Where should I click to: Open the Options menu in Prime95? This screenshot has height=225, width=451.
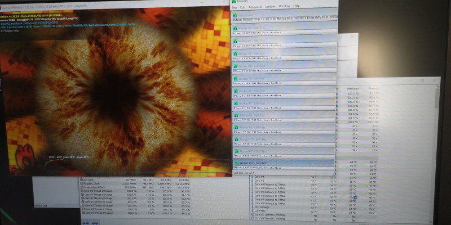(270, 7)
